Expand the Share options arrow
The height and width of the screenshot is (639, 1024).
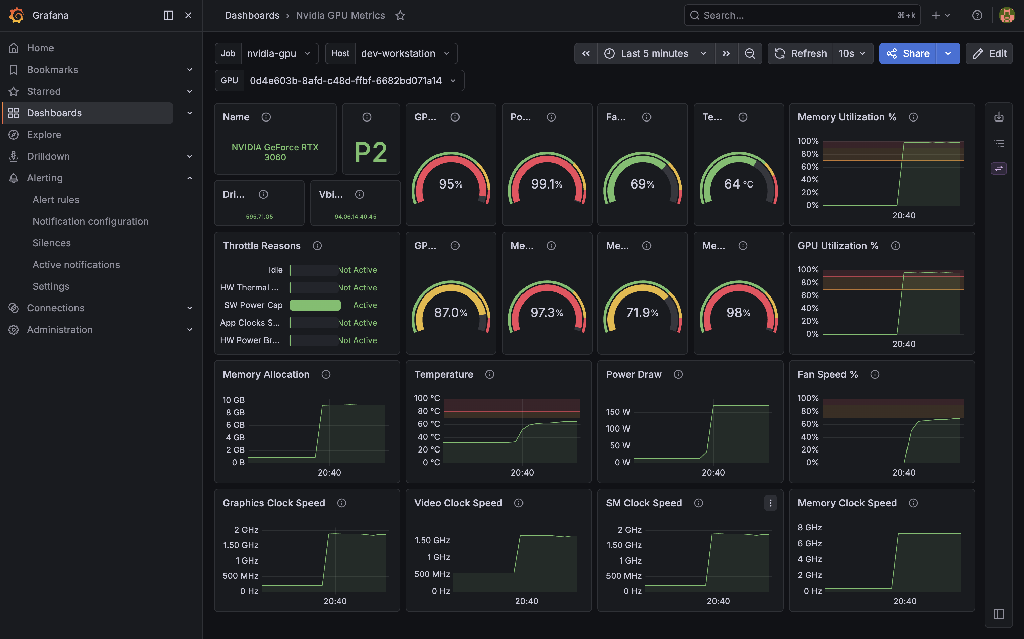pos(948,53)
